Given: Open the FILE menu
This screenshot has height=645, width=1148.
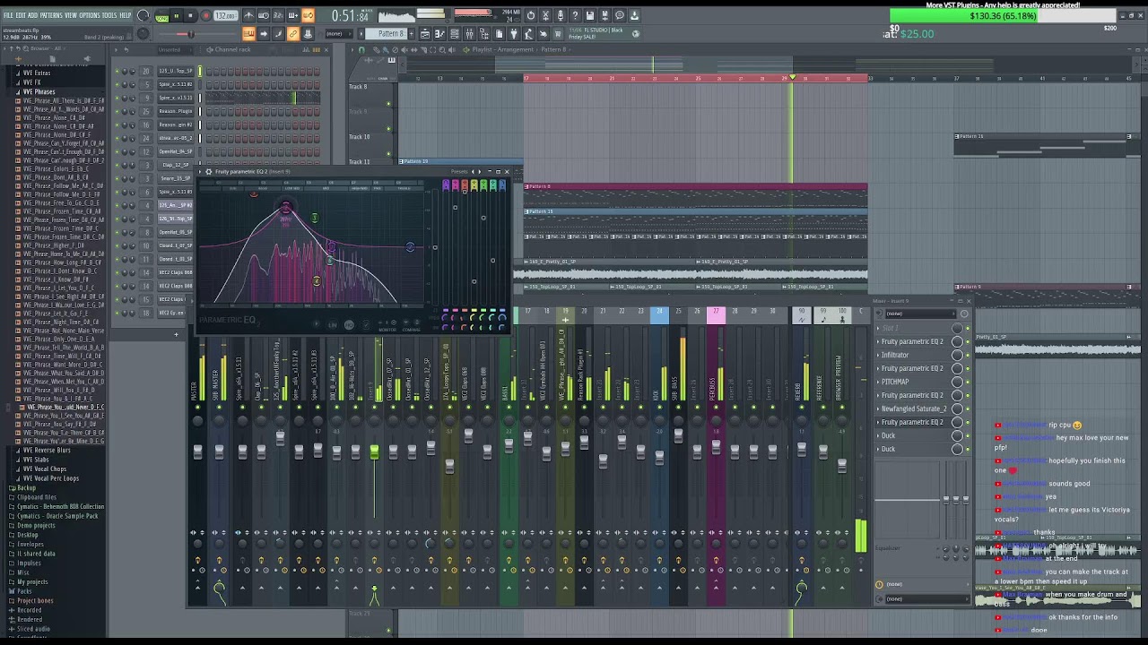Looking at the screenshot, I should [x=8, y=15].
